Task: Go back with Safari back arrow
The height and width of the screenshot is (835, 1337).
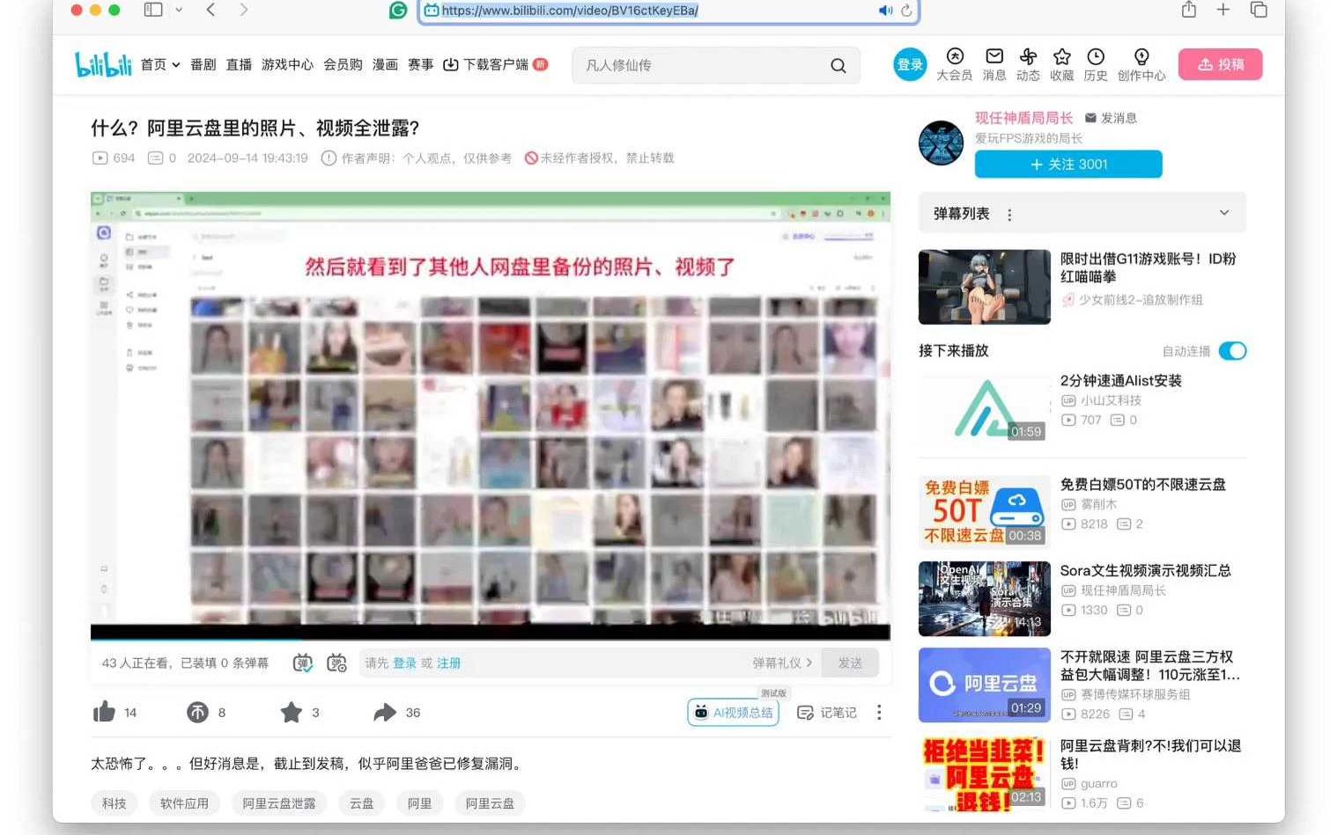Action: (x=211, y=10)
